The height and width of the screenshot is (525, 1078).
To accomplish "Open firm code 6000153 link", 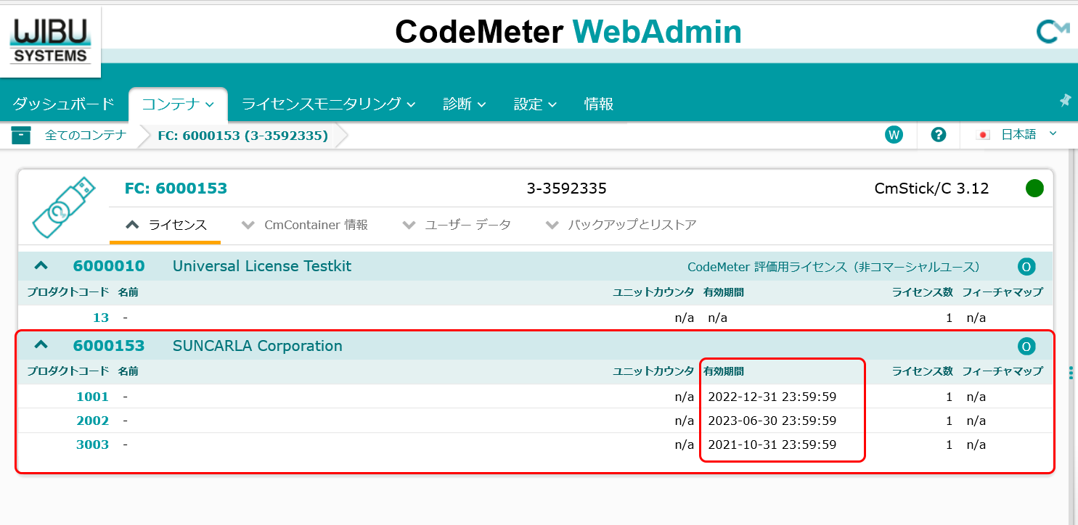I will [109, 346].
